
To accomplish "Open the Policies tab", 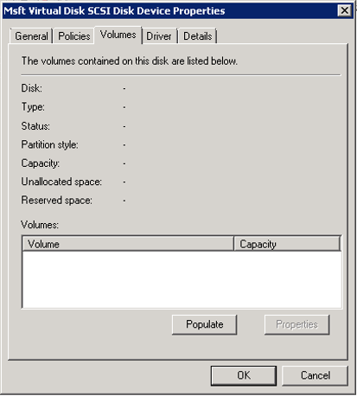I will click(74, 36).
